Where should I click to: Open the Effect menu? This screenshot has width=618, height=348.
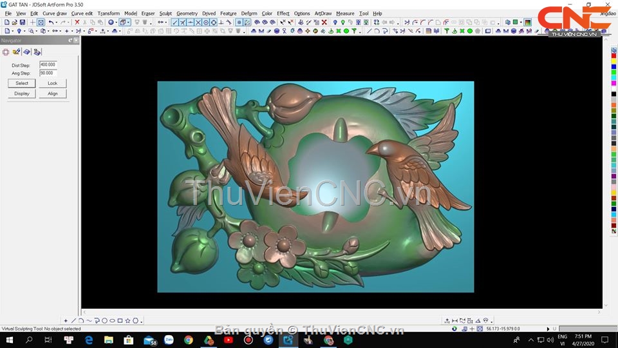[x=283, y=14]
